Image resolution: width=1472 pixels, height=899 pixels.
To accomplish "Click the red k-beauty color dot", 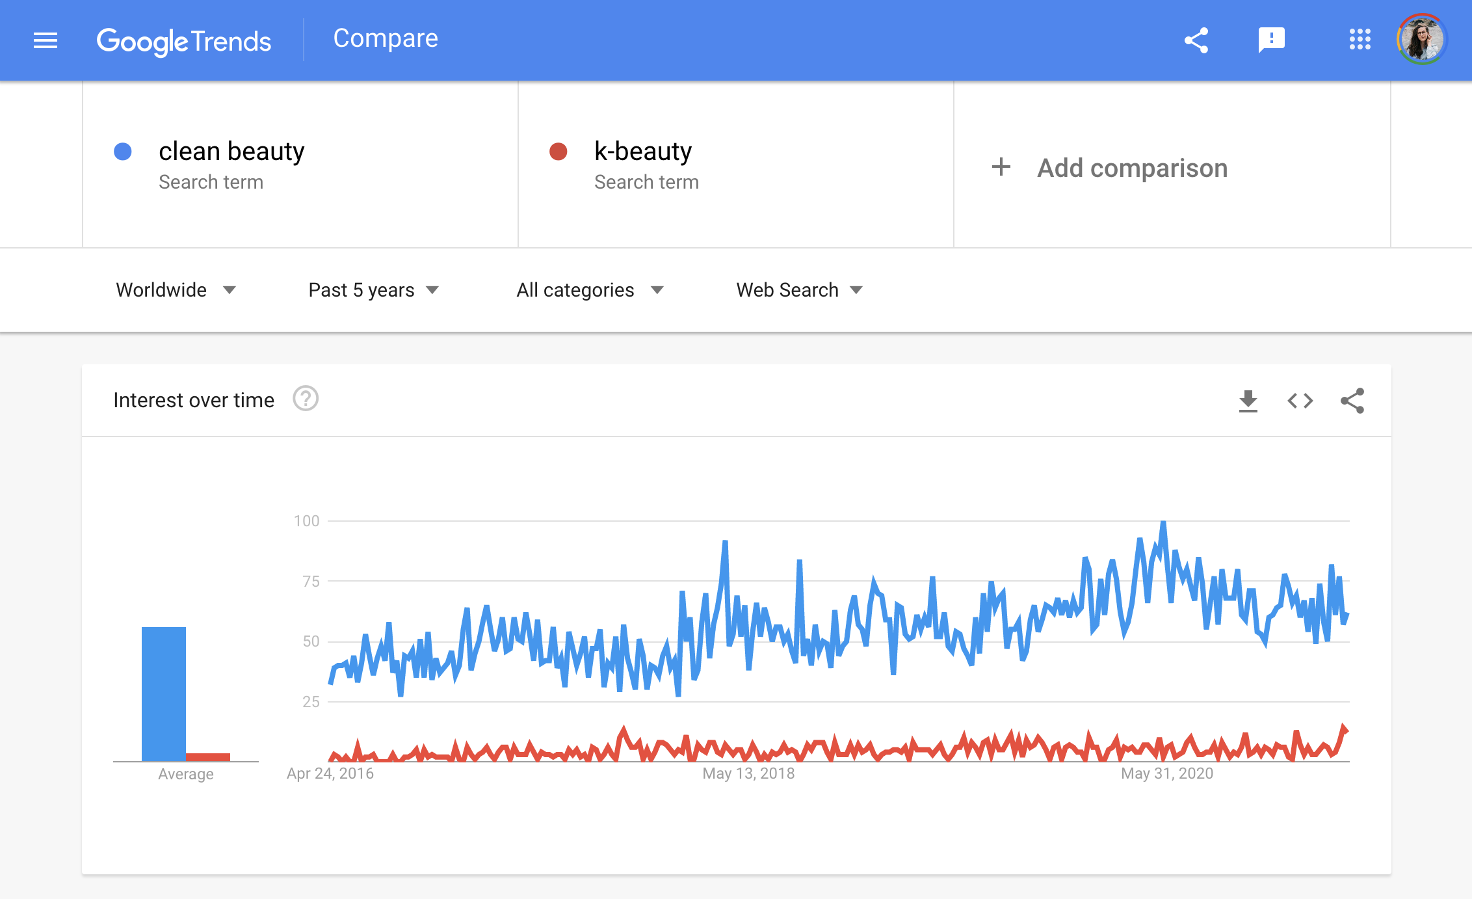I will [x=559, y=152].
